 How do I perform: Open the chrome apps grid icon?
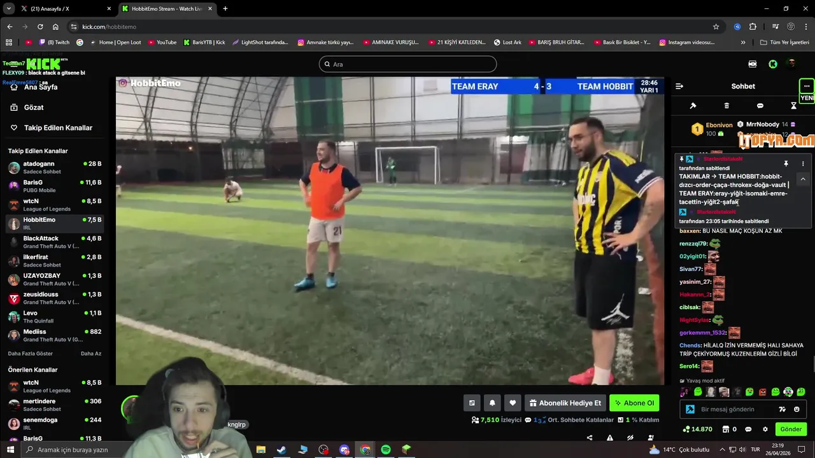9,43
